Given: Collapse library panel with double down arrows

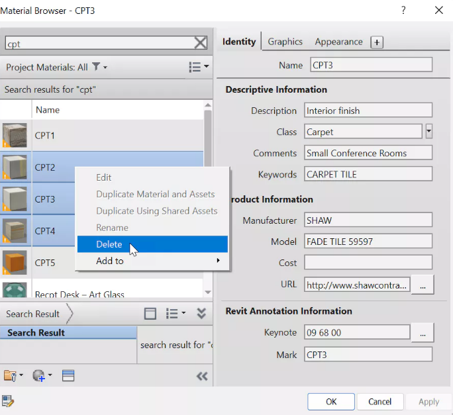Looking at the screenshot, I should coord(201,313).
